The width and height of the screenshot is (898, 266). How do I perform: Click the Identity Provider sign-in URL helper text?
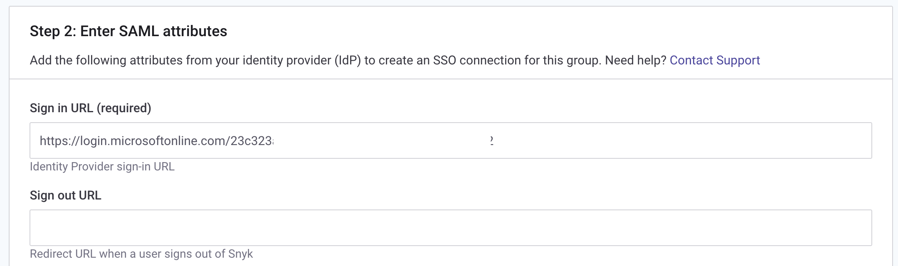tap(102, 167)
